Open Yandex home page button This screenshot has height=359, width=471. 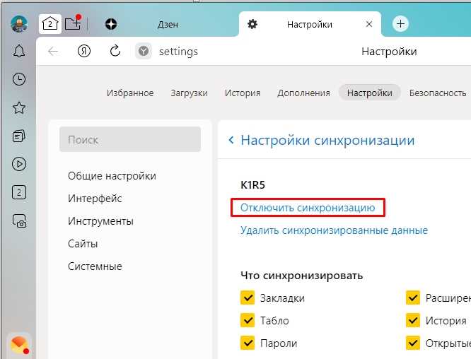(x=84, y=52)
